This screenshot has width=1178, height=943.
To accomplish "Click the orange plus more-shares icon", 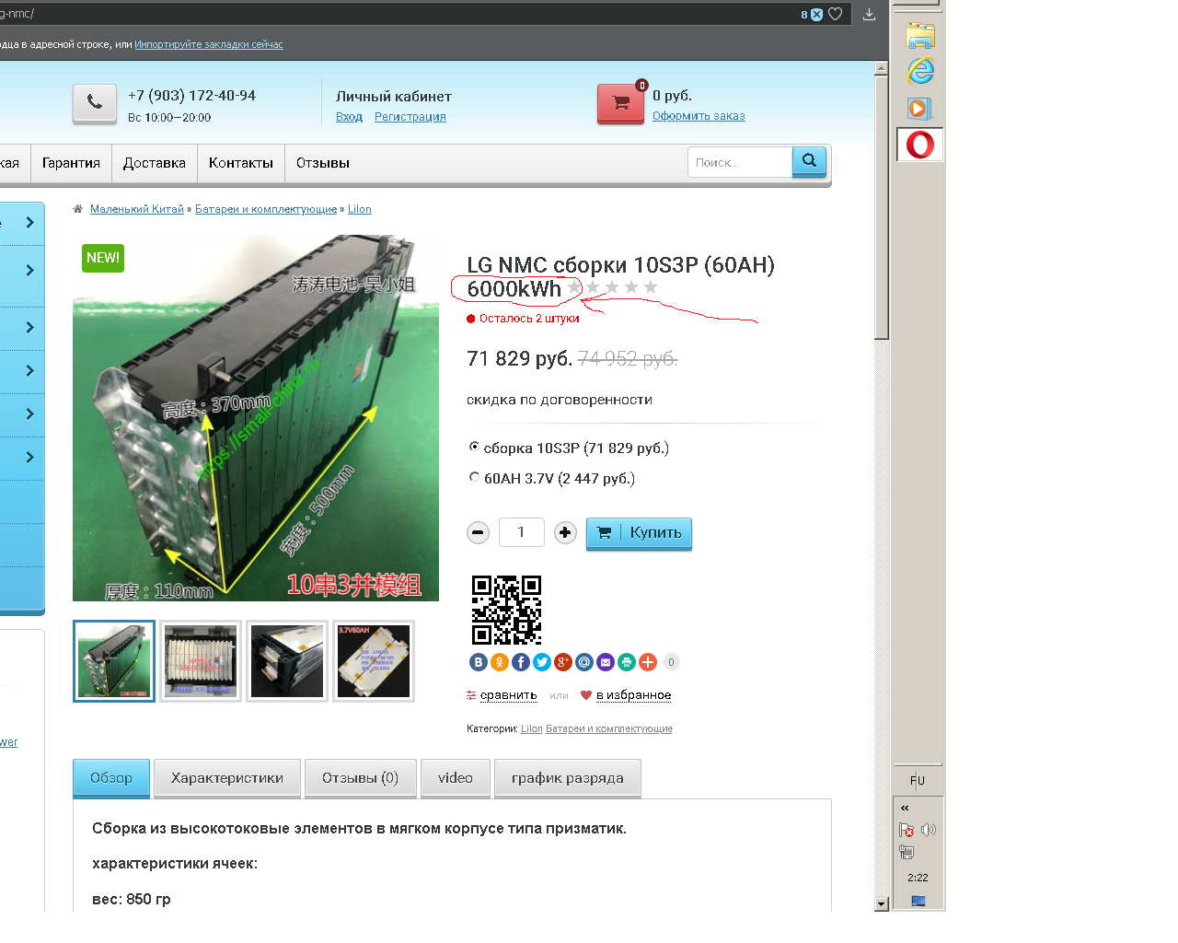I will pos(647,662).
